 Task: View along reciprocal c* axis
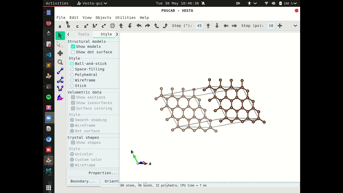[x=104, y=26]
